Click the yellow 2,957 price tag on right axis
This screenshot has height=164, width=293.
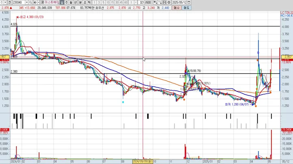pyautogui.click(x=287, y=57)
